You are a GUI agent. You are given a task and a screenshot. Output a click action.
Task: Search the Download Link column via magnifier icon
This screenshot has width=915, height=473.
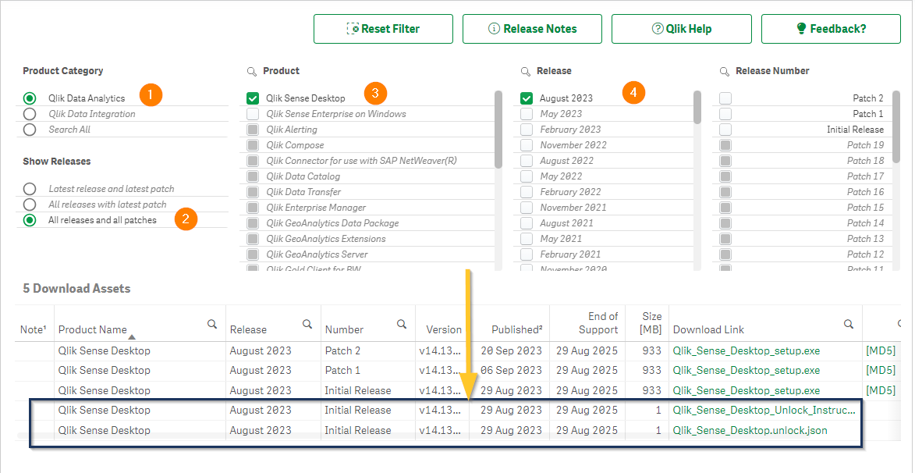(x=849, y=324)
